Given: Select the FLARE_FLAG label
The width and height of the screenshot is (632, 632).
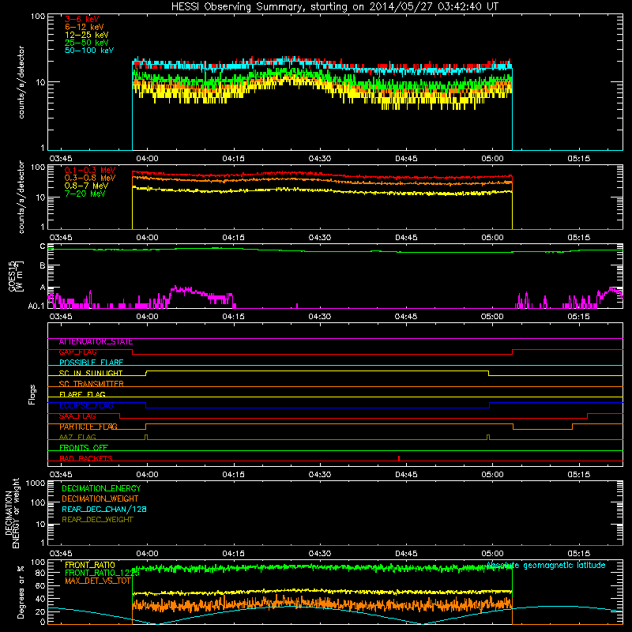Looking at the screenshot, I should 82,394.
